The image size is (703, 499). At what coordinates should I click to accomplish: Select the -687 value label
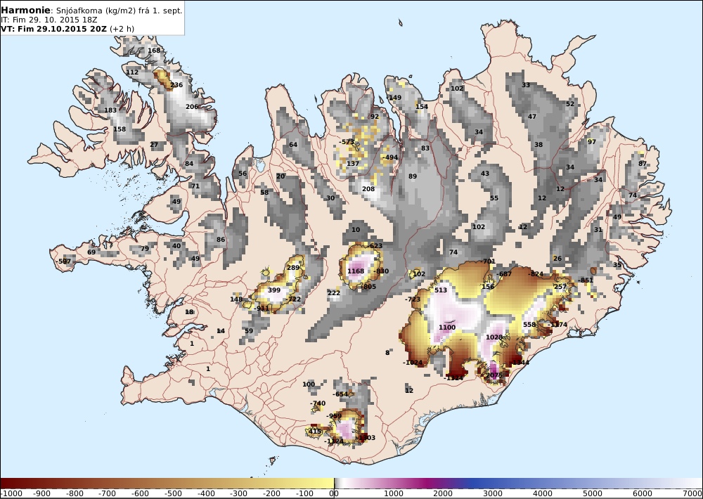[504, 274]
